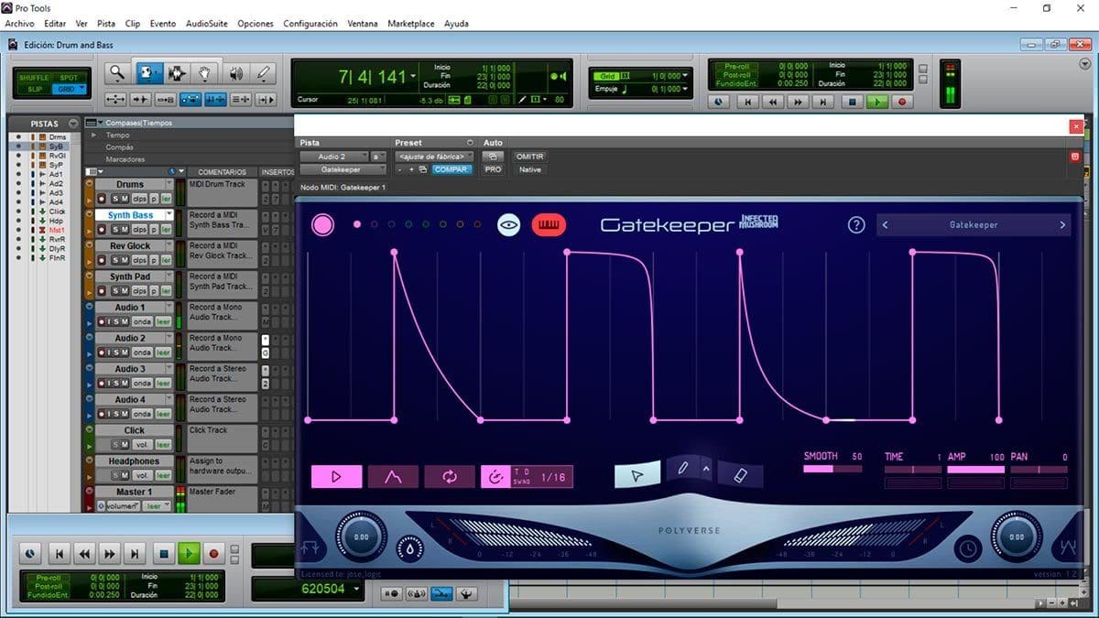This screenshot has width=1099, height=618.
Task: Adjust Gatekeeper PAN slider
Action: [1039, 469]
